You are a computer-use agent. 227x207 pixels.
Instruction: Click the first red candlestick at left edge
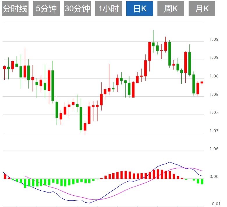coord(4,68)
